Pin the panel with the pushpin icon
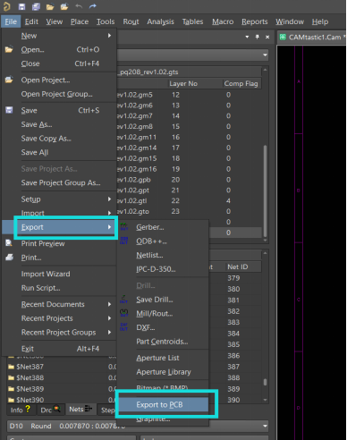Screen dimensions: 347x440 (x=257, y=37)
